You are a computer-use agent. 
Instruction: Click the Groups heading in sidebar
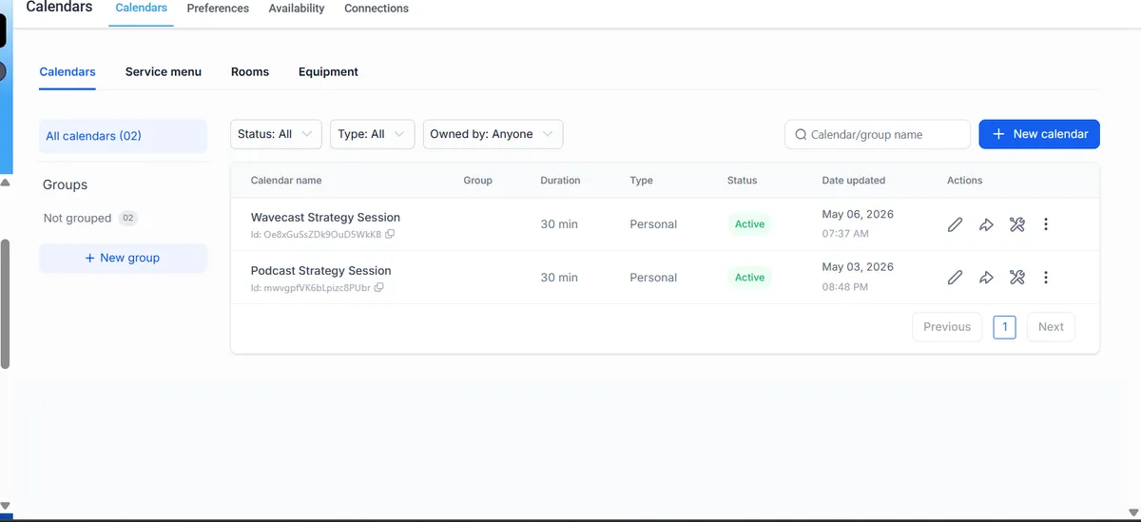(x=65, y=185)
